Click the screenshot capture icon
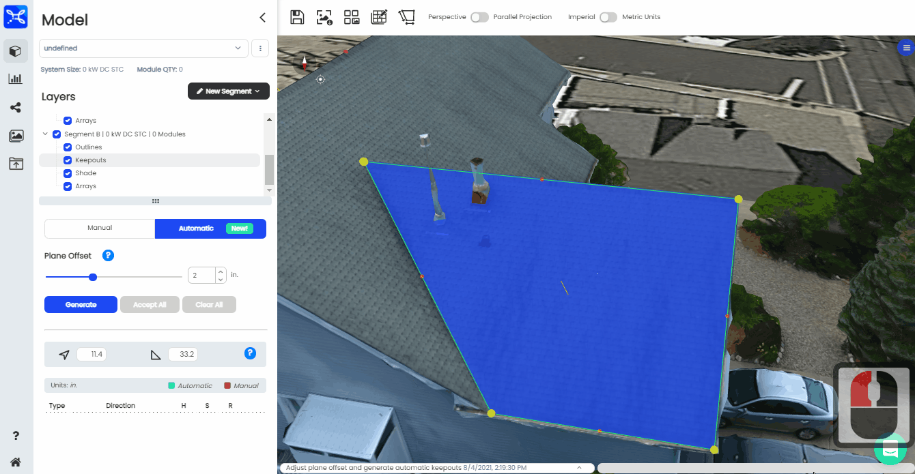915x474 pixels. (x=324, y=17)
